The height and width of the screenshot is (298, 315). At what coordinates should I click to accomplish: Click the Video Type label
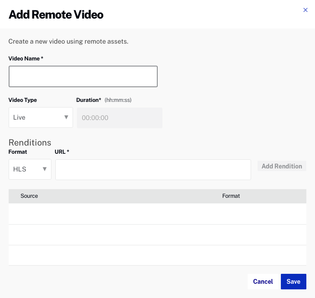pos(22,100)
